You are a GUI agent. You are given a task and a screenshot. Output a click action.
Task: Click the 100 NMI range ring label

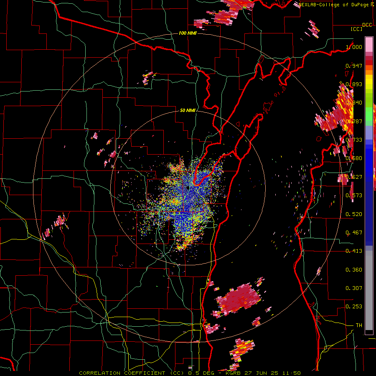coord(188,33)
